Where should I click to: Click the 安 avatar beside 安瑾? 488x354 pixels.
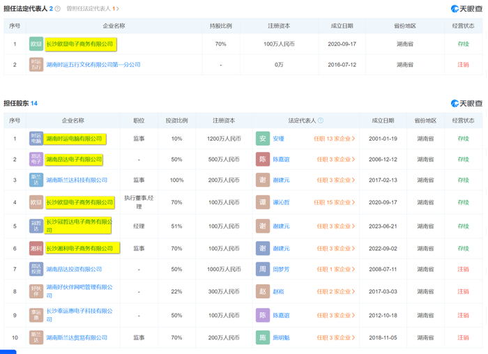click(x=262, y=139)
